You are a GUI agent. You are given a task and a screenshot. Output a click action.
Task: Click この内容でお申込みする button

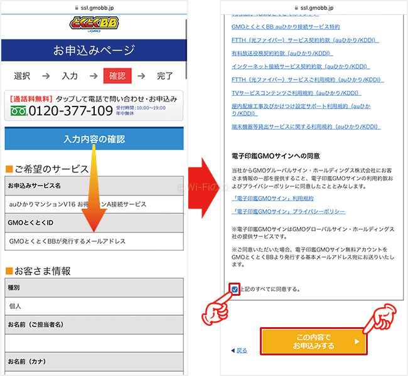point(314,342)
